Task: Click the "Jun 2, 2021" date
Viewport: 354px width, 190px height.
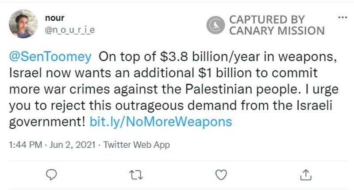Action: [71, 145]
